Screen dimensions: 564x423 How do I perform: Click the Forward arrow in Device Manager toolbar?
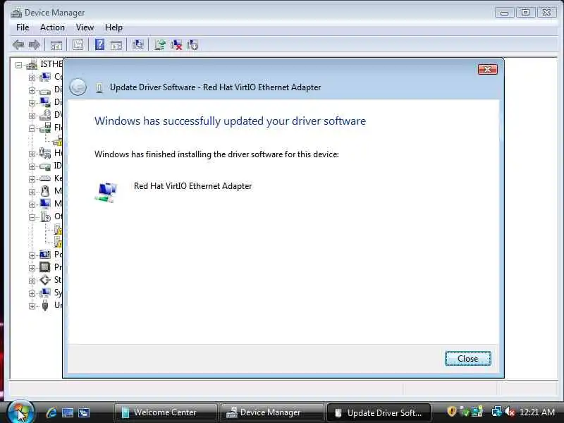(x=34, y=45)
